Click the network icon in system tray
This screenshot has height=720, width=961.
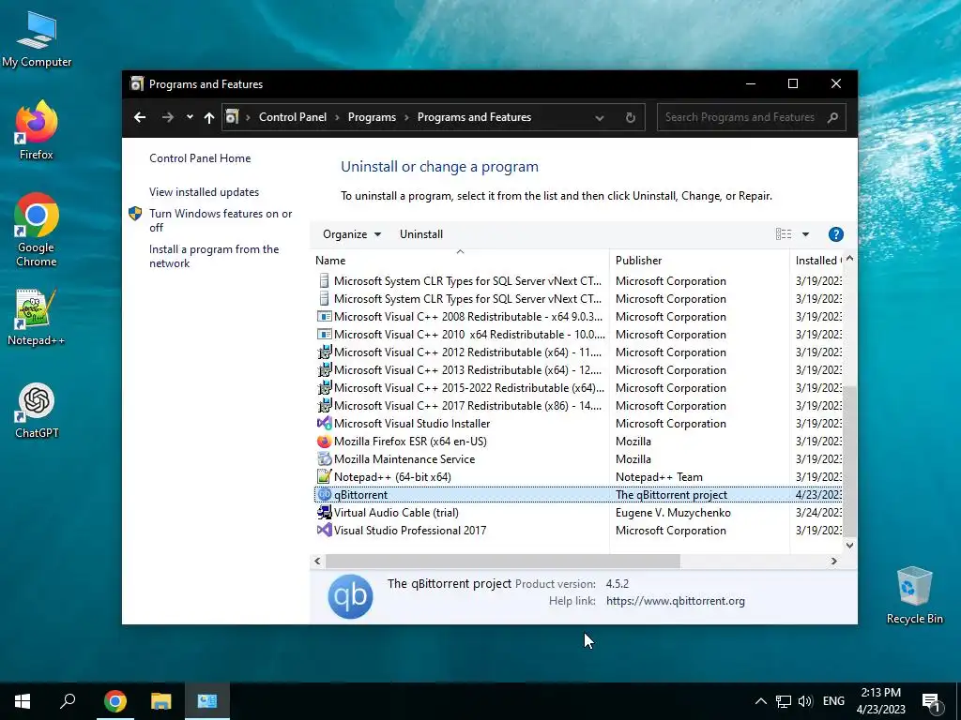[x=784, y=701]
